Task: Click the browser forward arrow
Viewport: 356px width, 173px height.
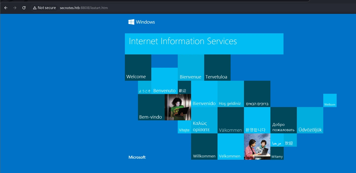Action: point(15,8)
